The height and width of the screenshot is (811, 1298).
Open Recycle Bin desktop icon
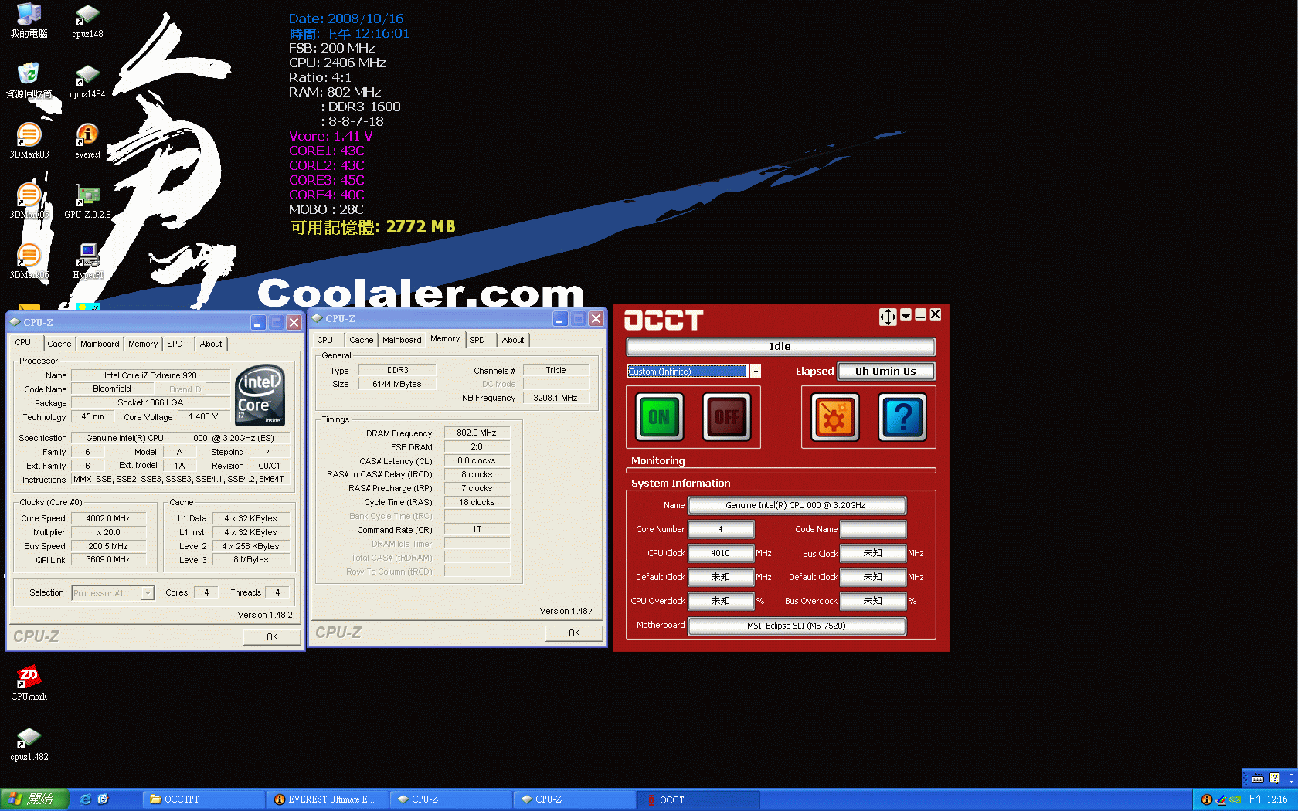click(x=29, y=81)
